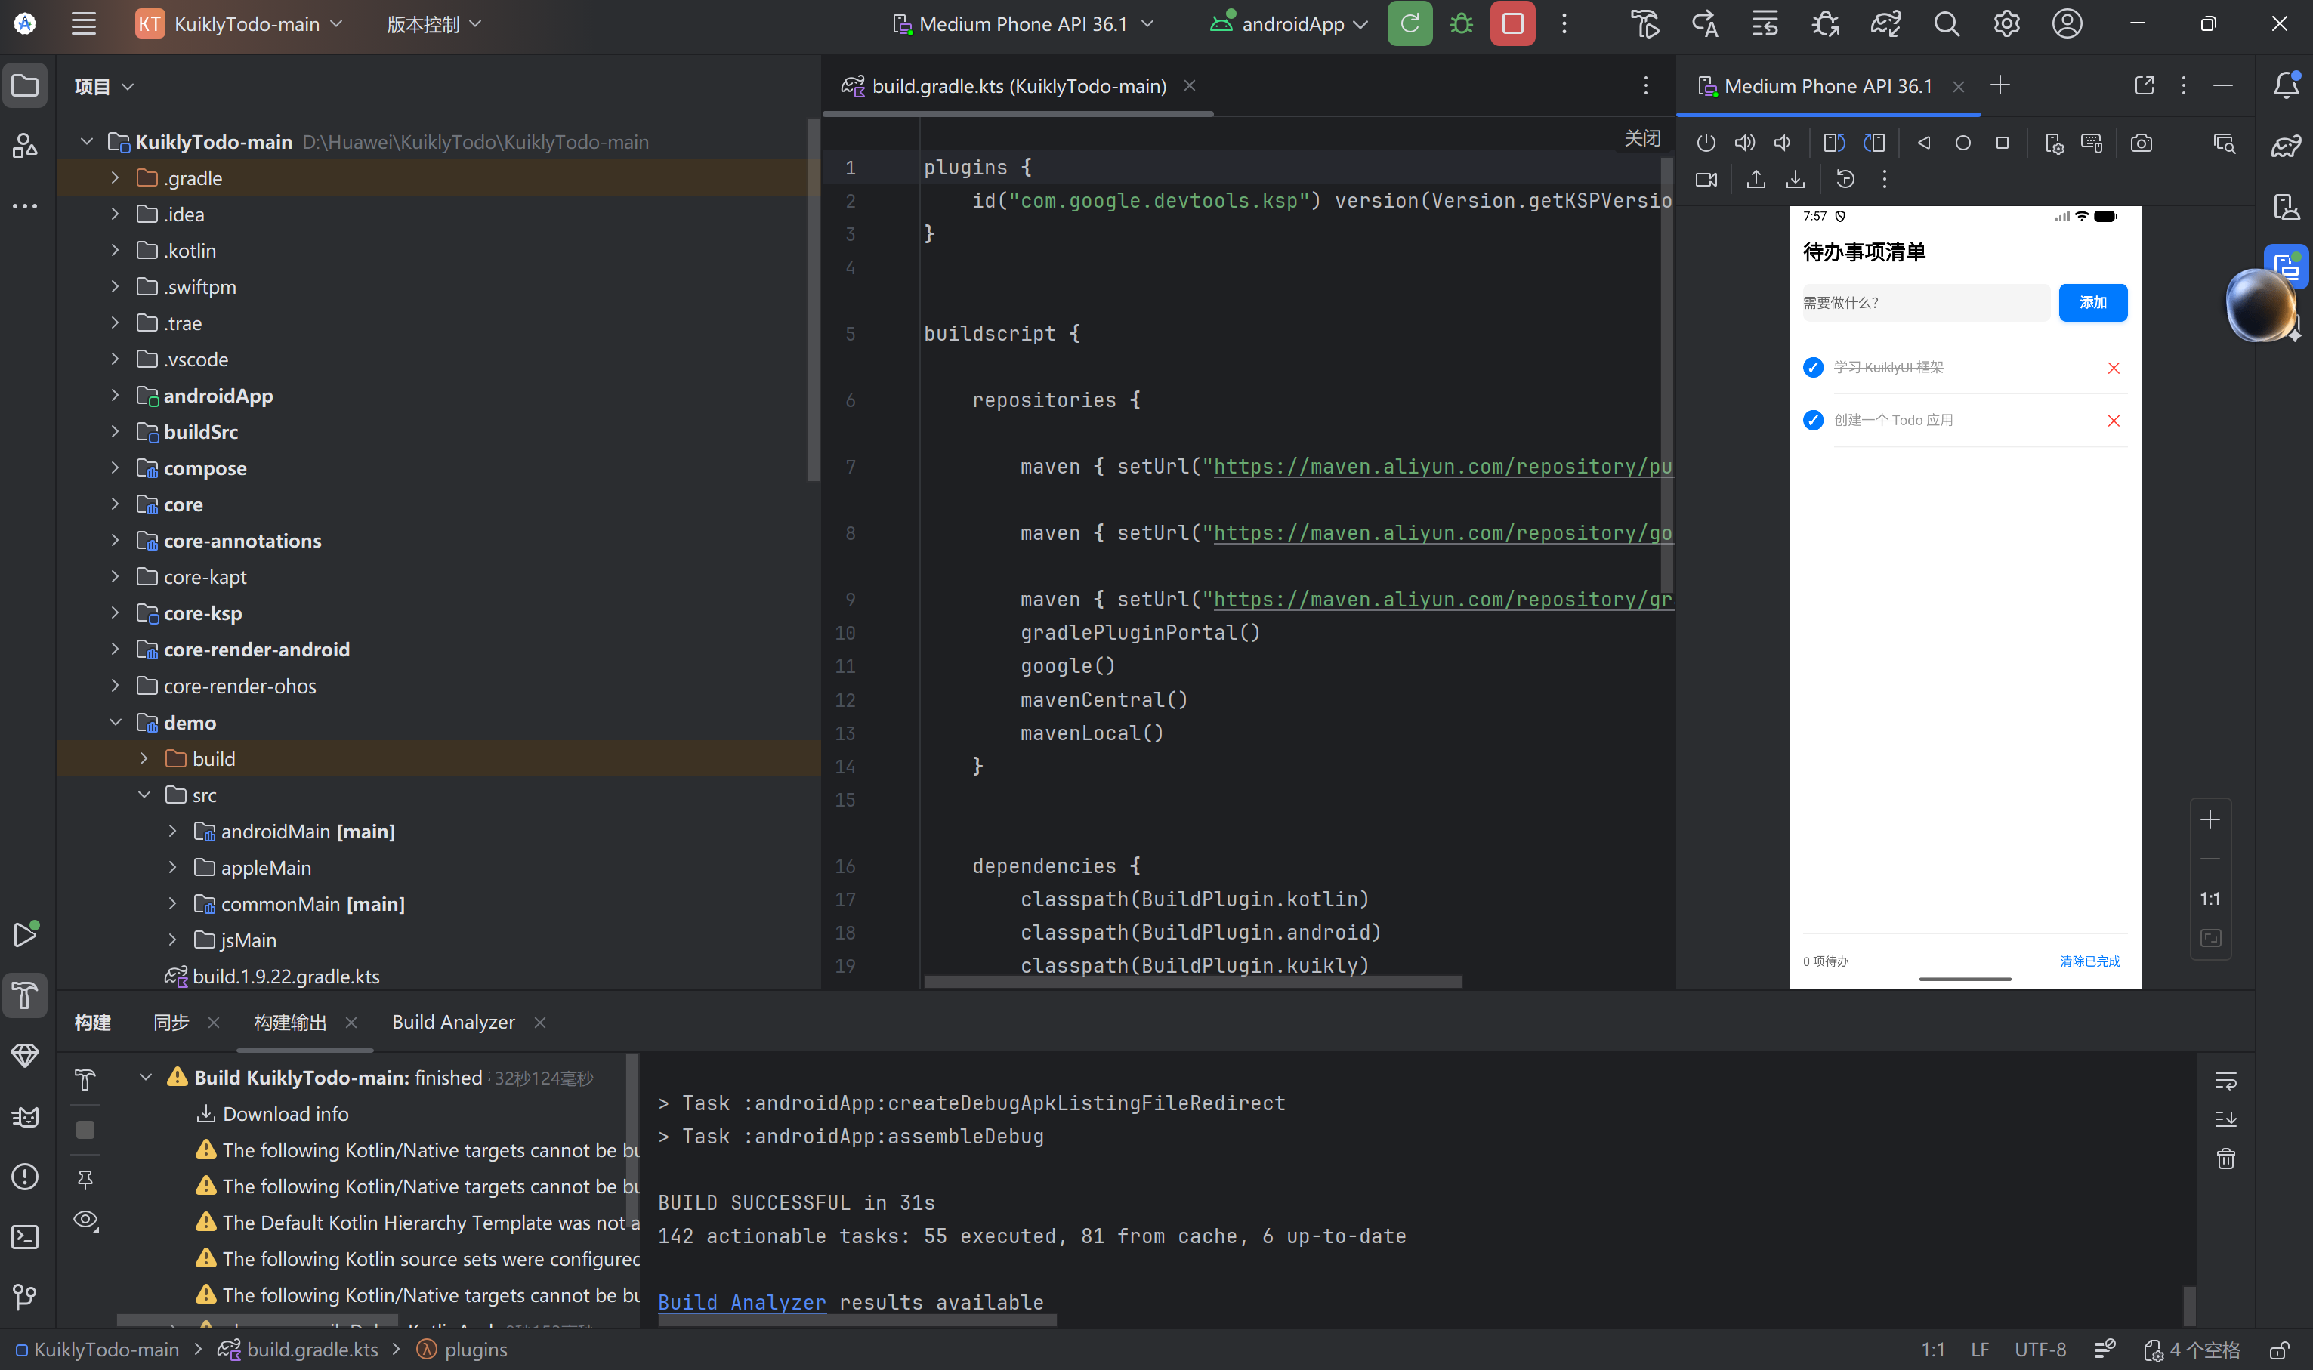Click the Debug bug icon in toolbar
This screenshot has width=2313, height=1370.
tap(1461, 24)
